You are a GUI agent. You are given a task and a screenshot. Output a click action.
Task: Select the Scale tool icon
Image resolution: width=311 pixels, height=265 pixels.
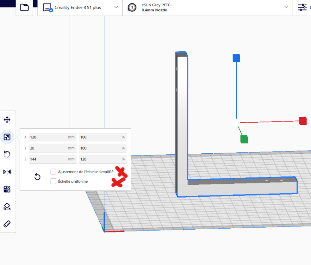coord(7,137)
